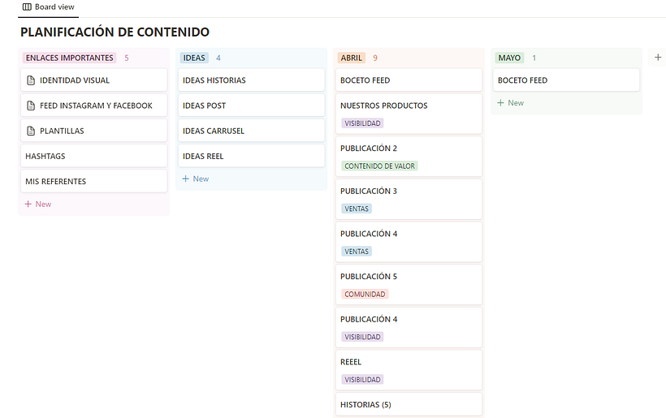
Task: Open BOCETO FEED card in ABRIL
Action: [x=409, y=80]
